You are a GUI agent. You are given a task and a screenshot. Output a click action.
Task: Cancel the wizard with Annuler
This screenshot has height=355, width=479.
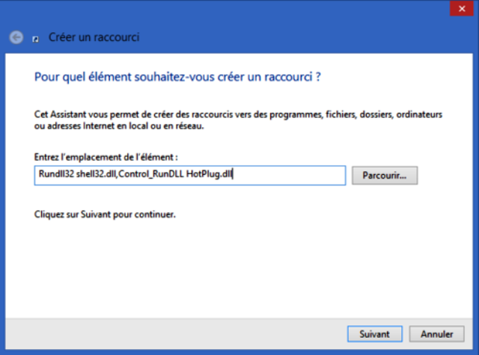(x=436, y=333)
